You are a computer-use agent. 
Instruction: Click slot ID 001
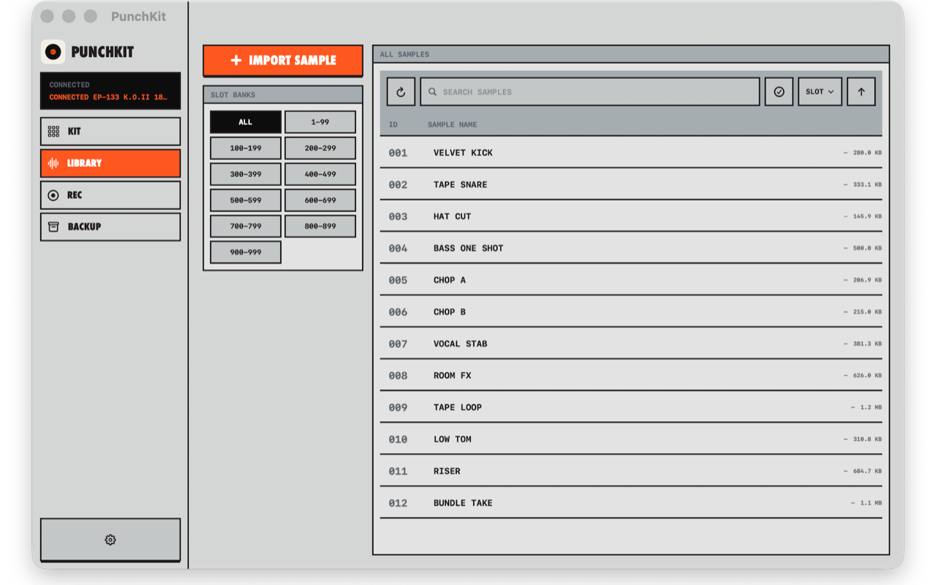[398, 153]
